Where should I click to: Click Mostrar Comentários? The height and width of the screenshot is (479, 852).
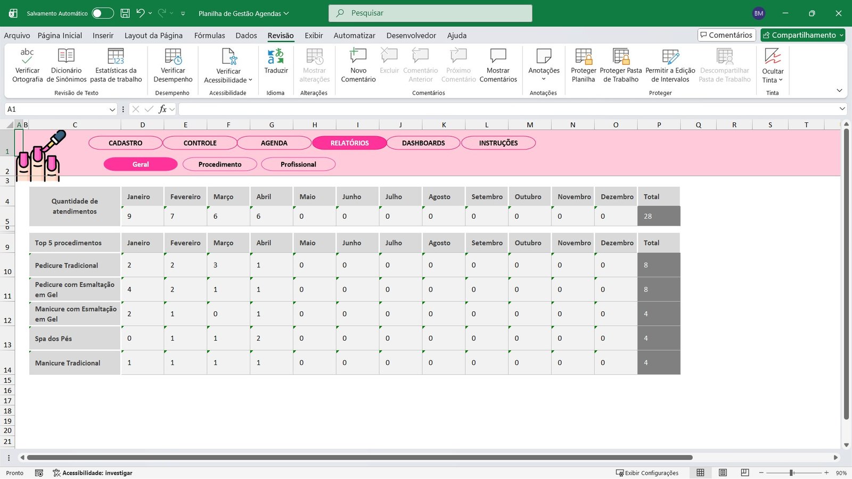pyautogui.click(x=498, y=65)
